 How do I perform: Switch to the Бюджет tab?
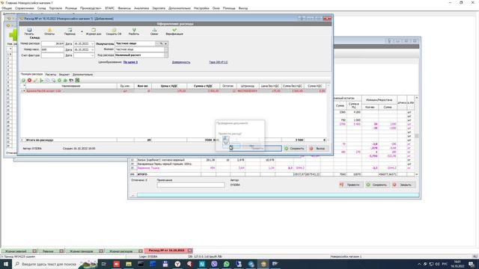(64, 75)
